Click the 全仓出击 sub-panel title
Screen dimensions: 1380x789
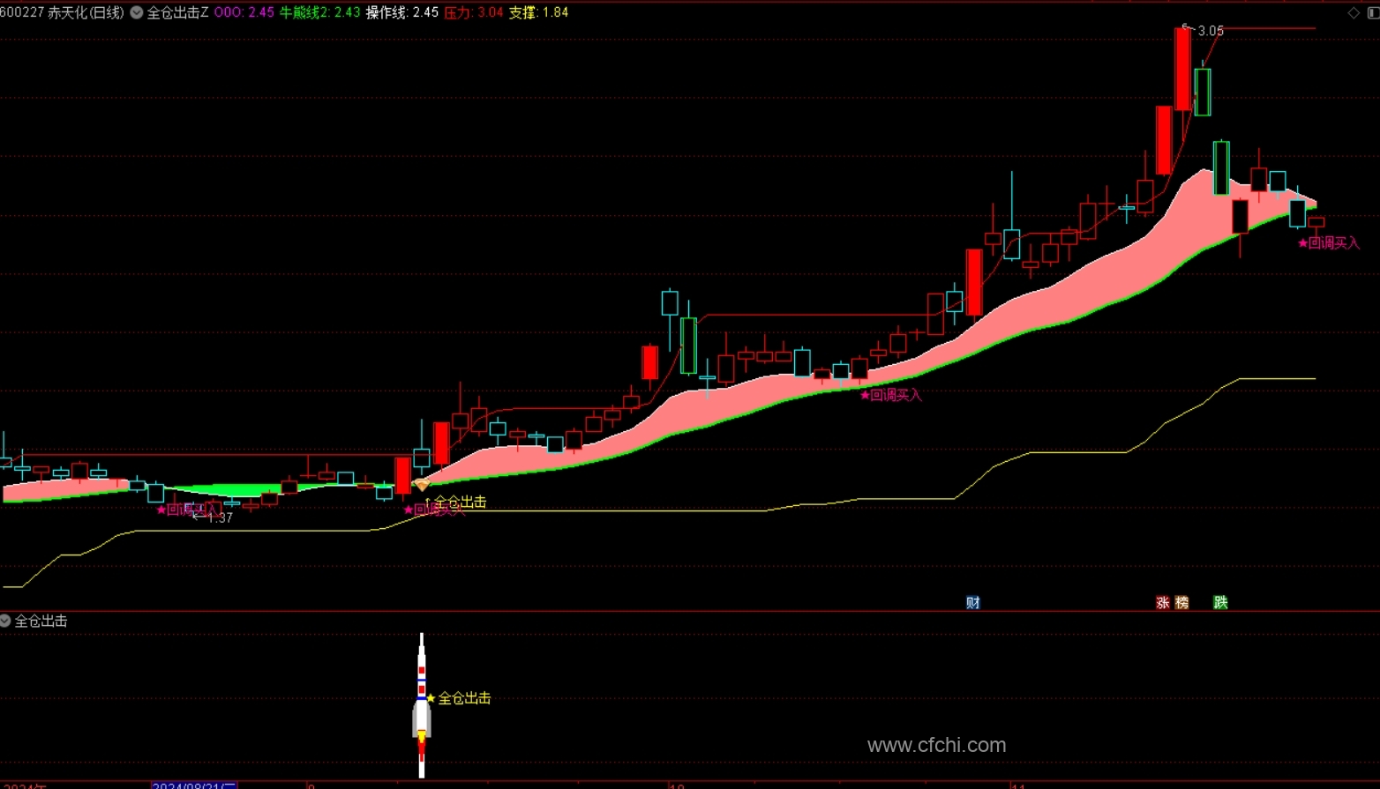tap(41, 621)
